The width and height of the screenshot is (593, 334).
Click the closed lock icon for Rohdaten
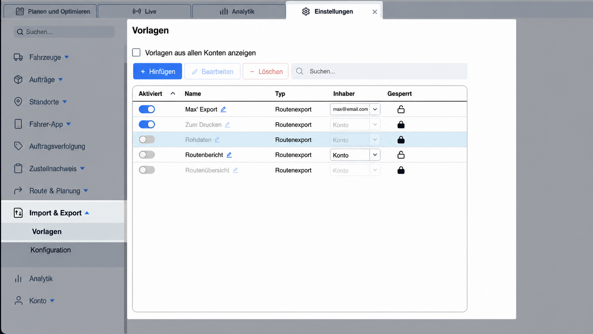click(401, 140)
